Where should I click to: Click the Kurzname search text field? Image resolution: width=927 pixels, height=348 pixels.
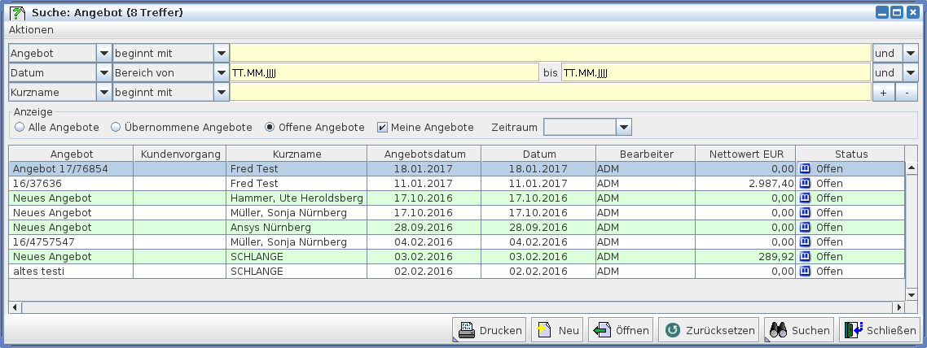551,92
